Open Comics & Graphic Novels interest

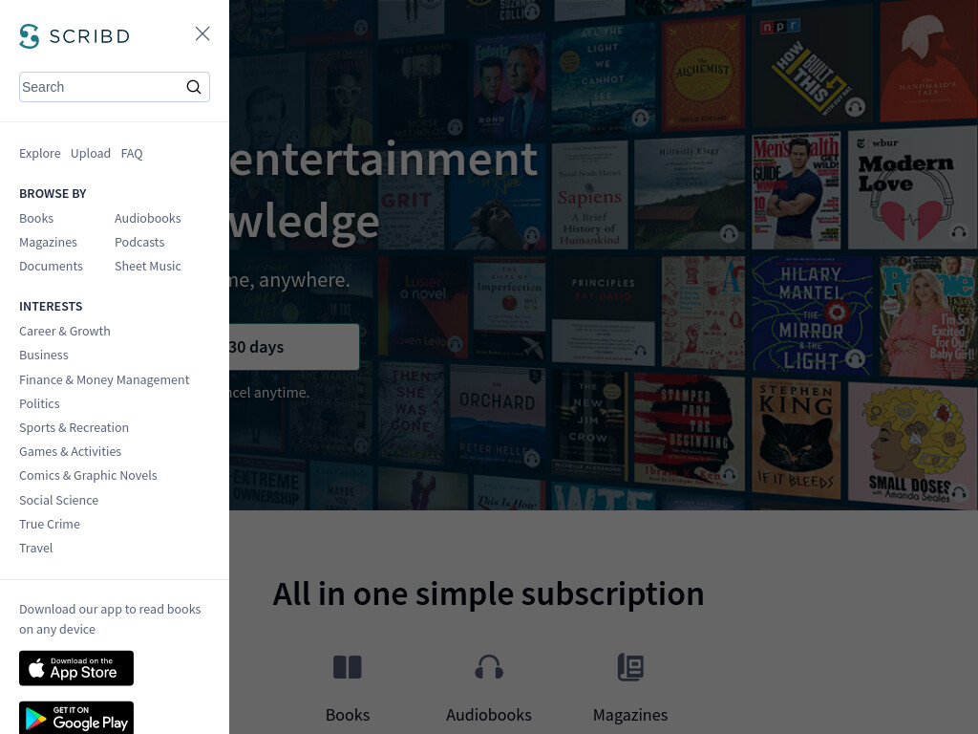88,476
